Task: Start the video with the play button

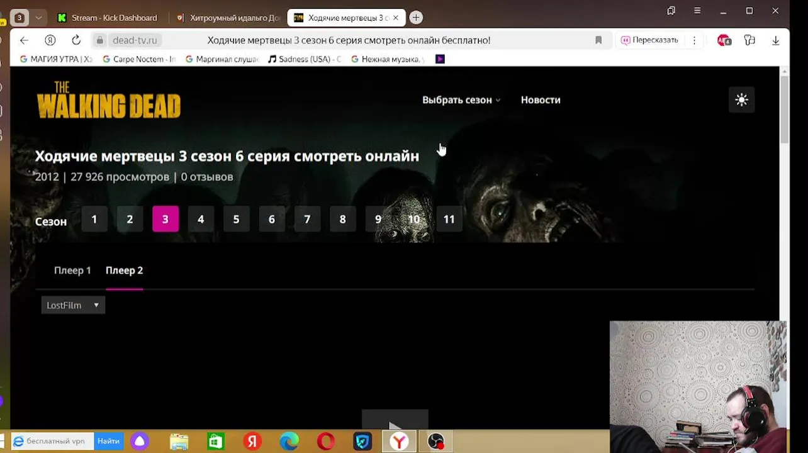Action: 395,420
